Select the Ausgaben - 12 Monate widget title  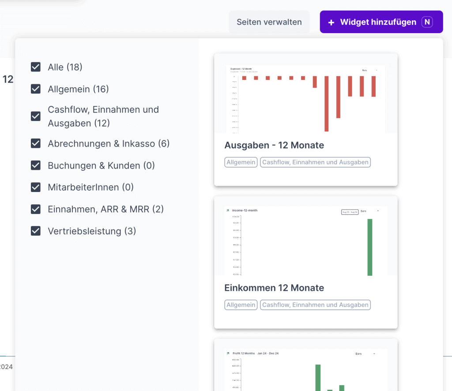click(274, 145)
